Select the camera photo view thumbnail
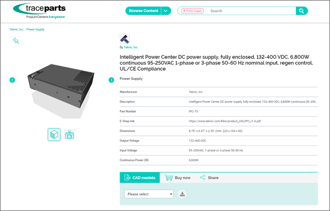The width and height of the screenshot is (330, 211). pyautogui.click(x=69, y=135)
